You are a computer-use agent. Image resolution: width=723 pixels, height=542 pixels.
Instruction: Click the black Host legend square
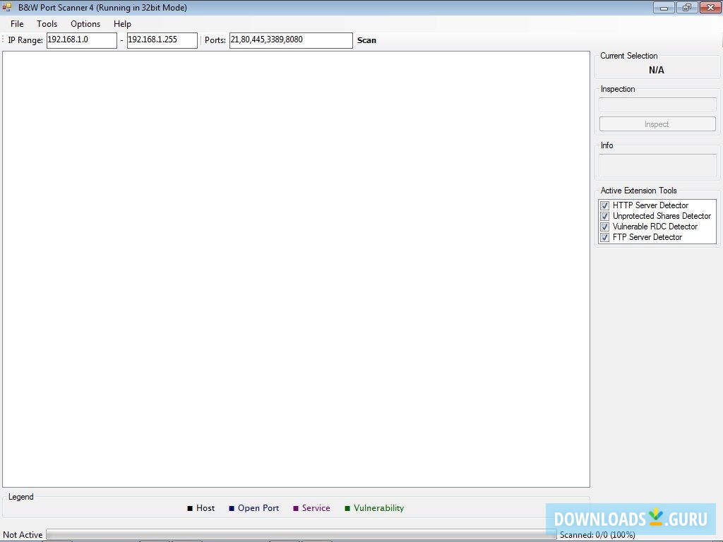(190, 508)
